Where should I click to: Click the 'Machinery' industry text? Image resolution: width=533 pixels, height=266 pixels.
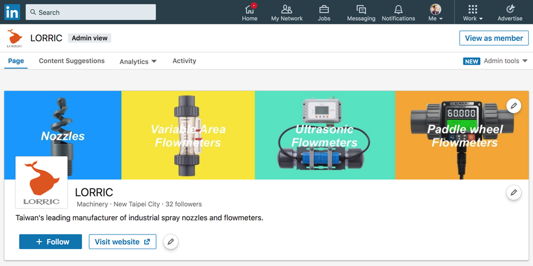point(92,204)
